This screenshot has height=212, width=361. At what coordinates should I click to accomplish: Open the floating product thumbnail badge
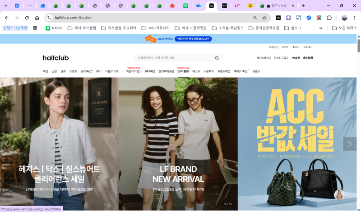(339, 195)
